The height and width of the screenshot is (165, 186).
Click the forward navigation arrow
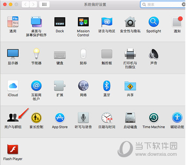point(33,4)
